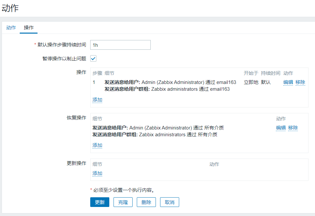Remove step 1 from the 操作 section

[300, 82]
